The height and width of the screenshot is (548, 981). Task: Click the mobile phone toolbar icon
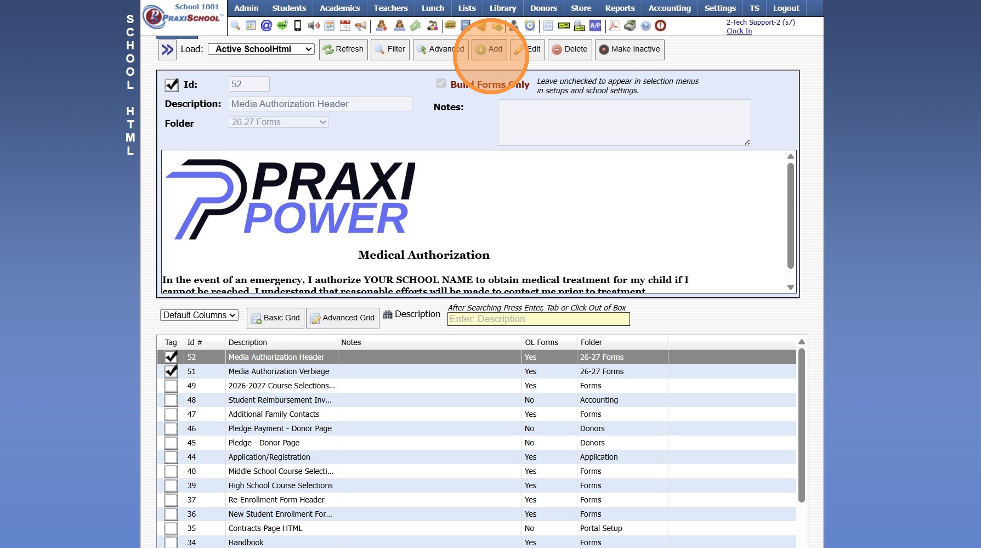tap(298, 26)
